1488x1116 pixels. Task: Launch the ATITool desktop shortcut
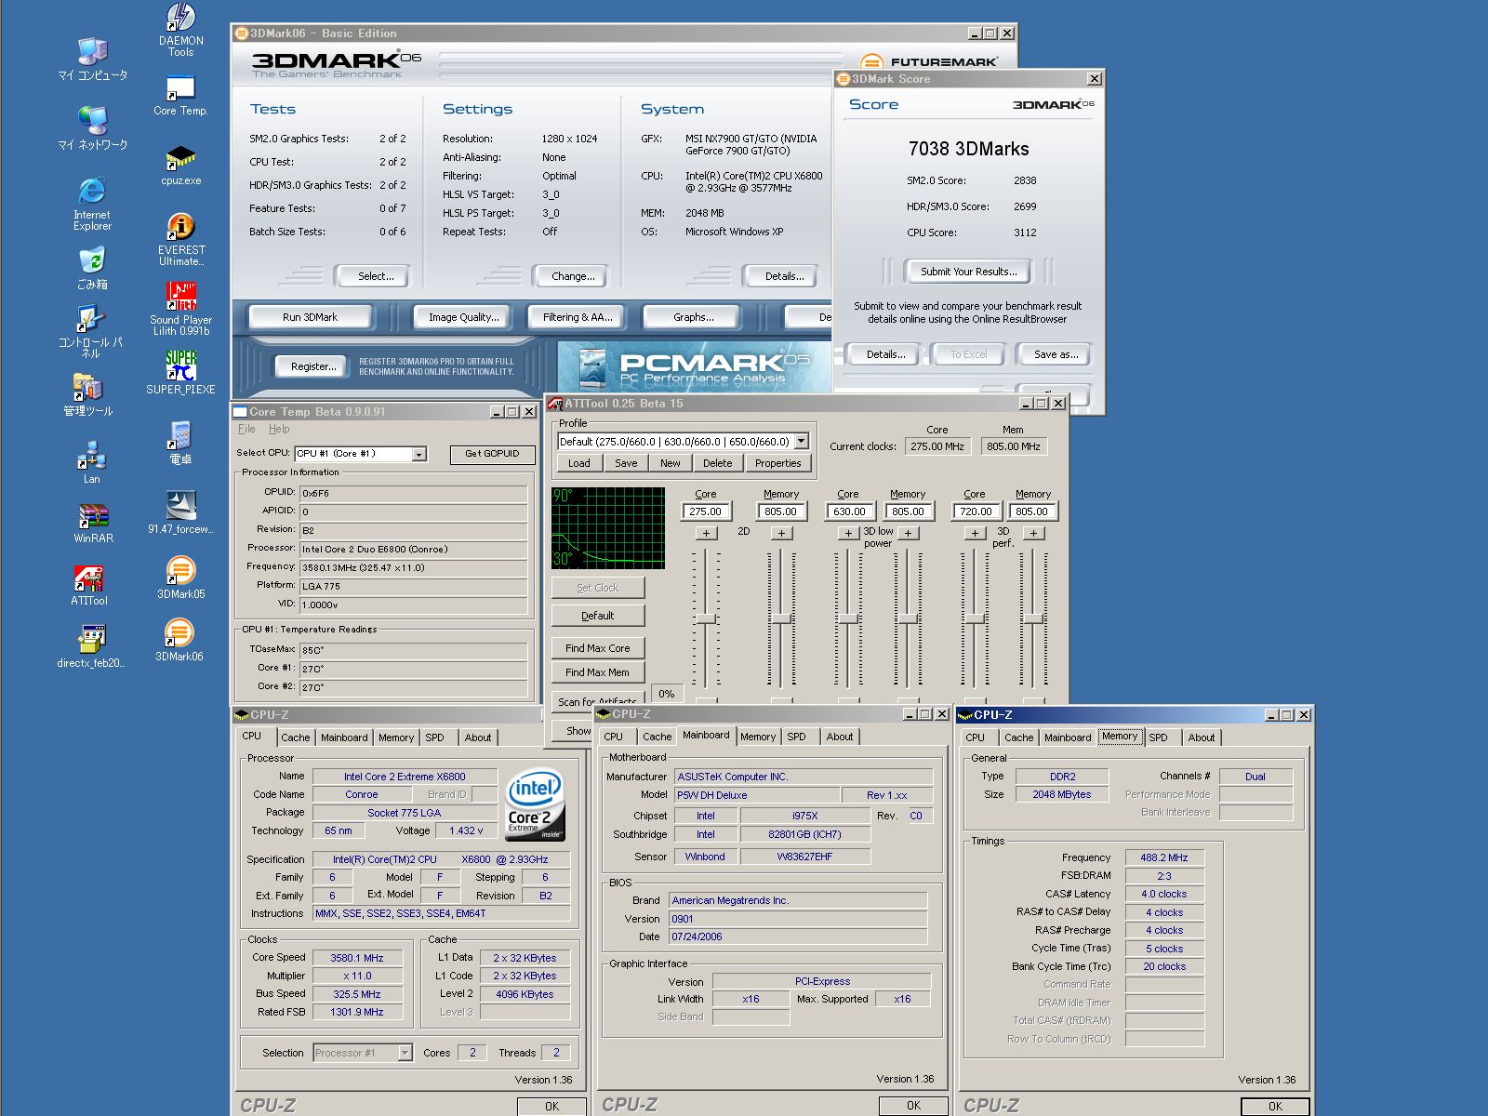[89, 578]
